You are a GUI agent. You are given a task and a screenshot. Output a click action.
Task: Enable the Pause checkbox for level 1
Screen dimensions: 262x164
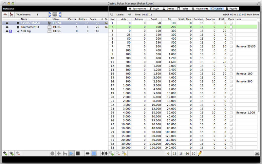coord(231,23)
